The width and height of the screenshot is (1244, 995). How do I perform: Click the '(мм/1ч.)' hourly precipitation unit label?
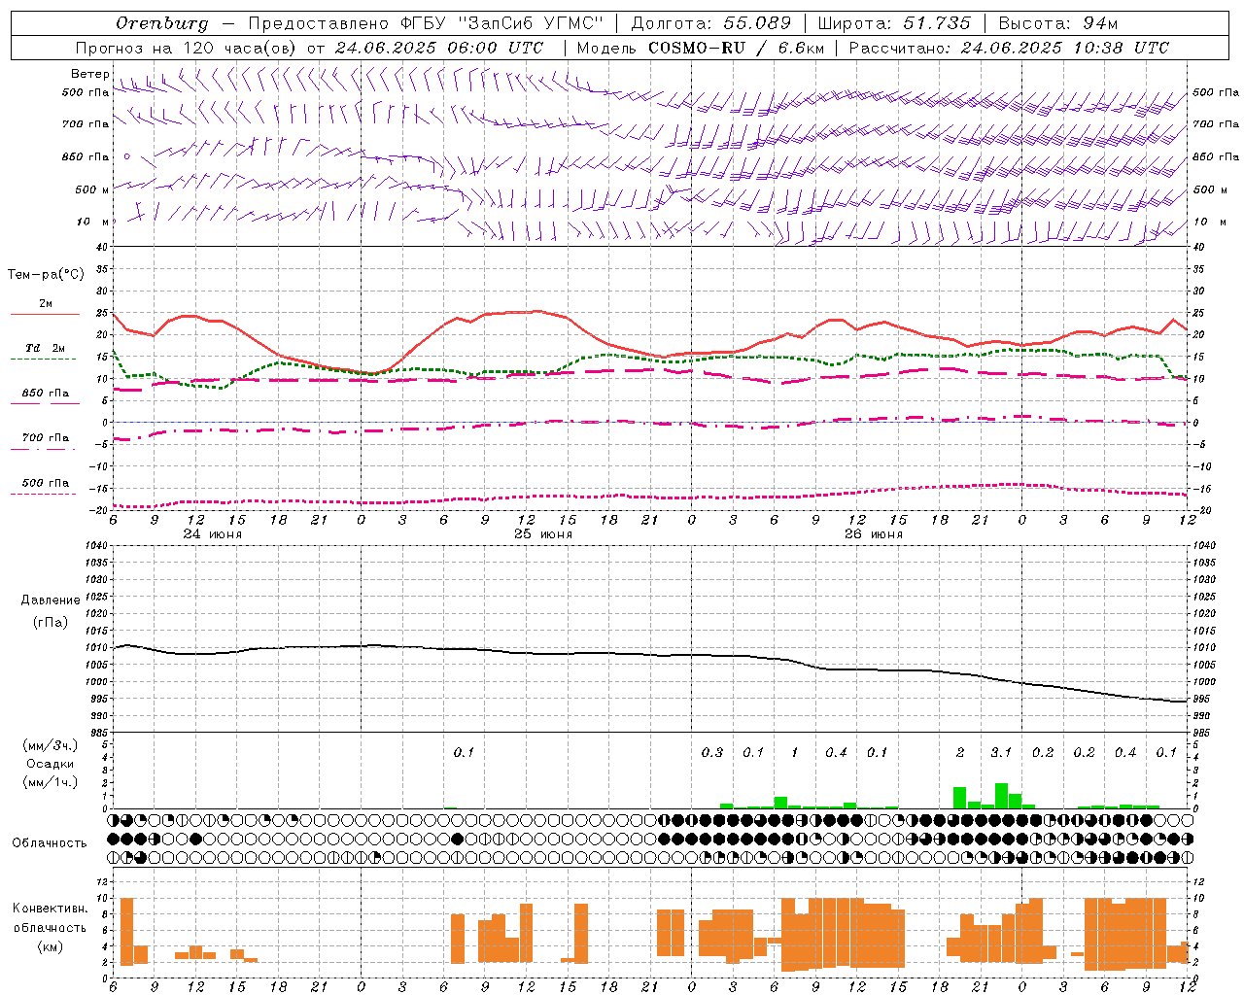(x=49, y=782)
